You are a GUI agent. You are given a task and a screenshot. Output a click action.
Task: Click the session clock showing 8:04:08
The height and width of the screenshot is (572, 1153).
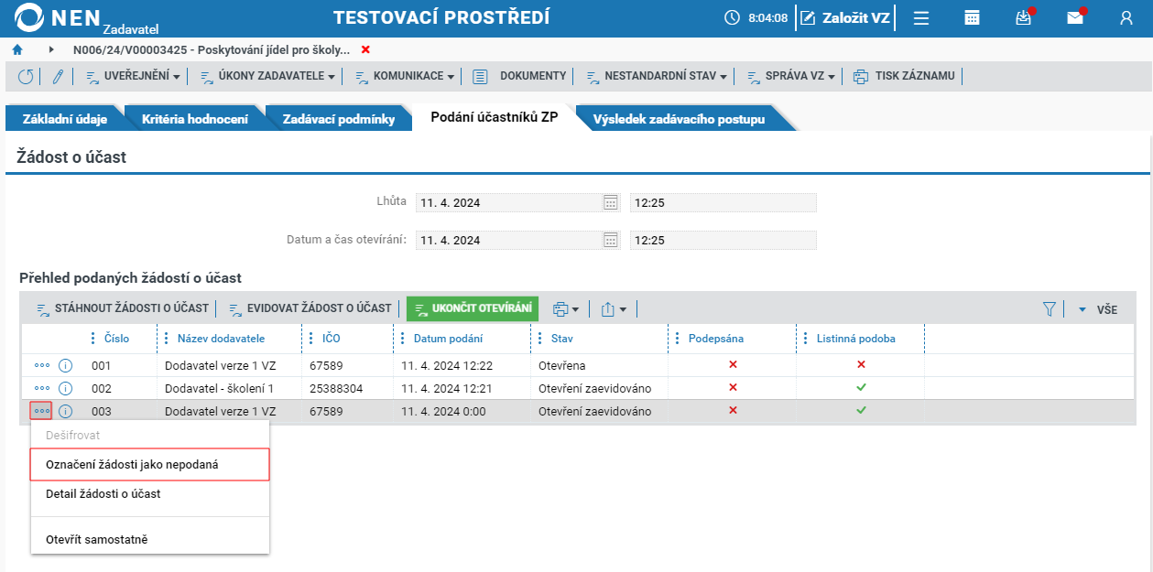(756, 18)
